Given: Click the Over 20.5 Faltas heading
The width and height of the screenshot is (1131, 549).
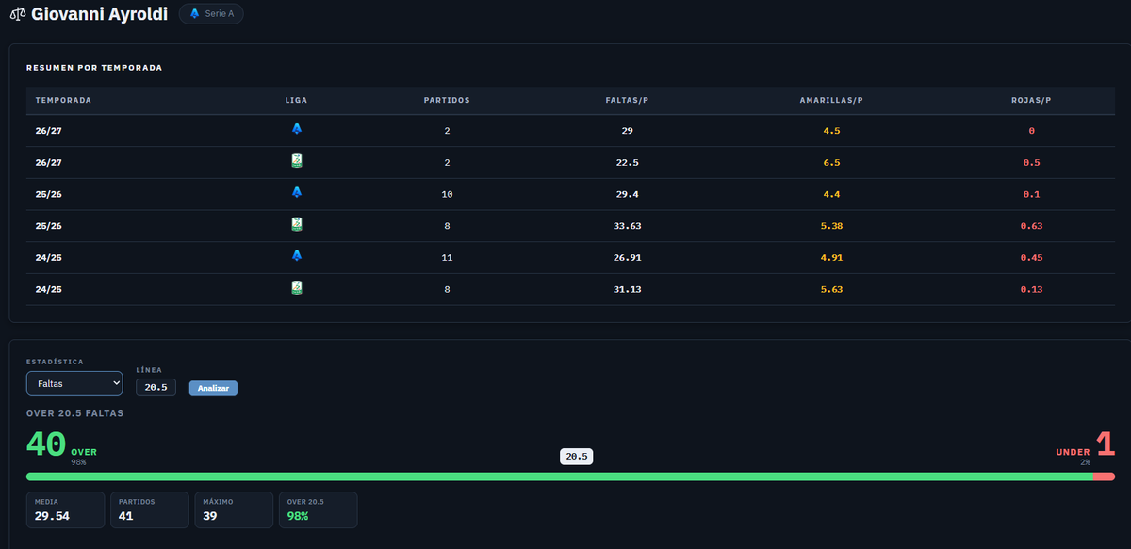Looking at the screenshot, I should coord(74,412).
